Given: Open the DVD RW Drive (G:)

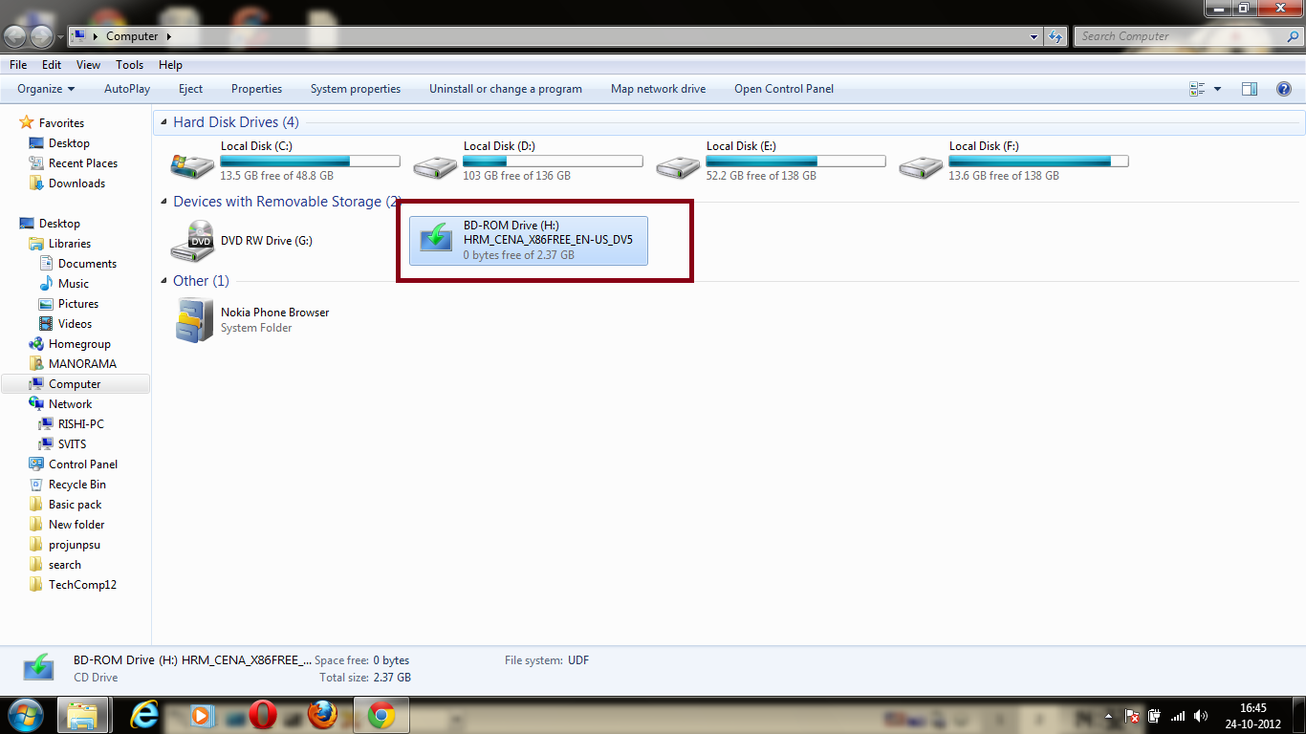Looking at the screenshot, I should pos(265,240).
